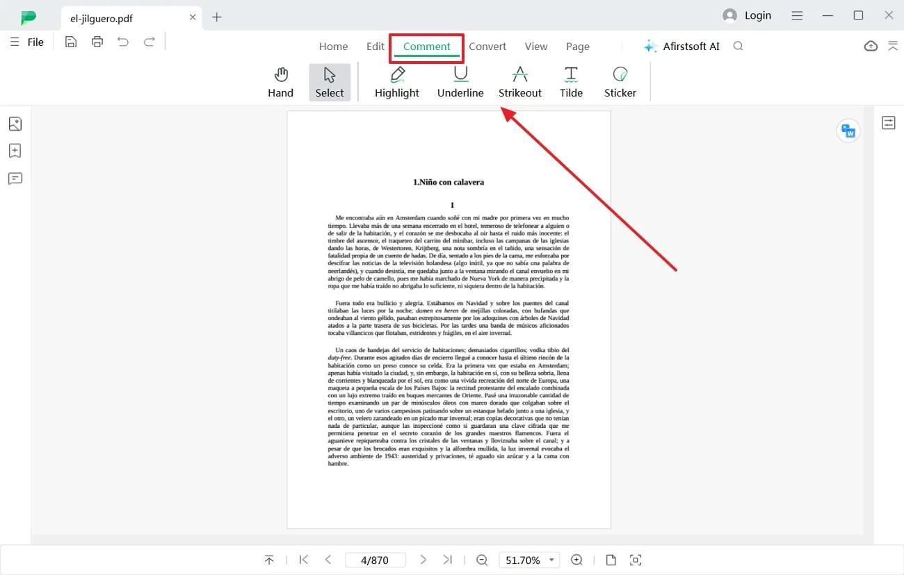The height and width of the screenshot is (575, 904).
Task: Go to the first page
Action: pos(303,560)
